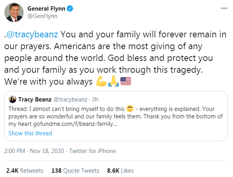Click General Flynn's profile picture
The width and height of the screenshot is (233, 177).
(14, 13)
